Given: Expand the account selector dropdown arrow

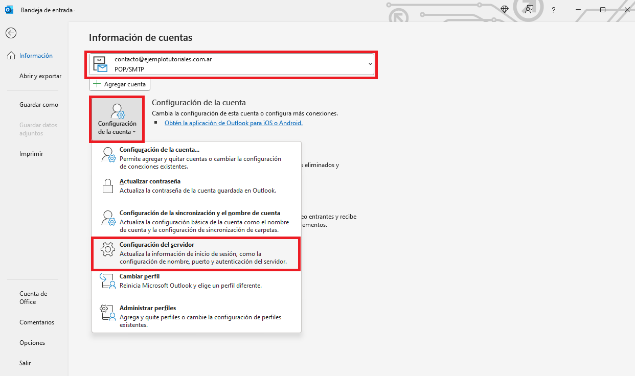Looking at the screenshot, I should (370, 64).
